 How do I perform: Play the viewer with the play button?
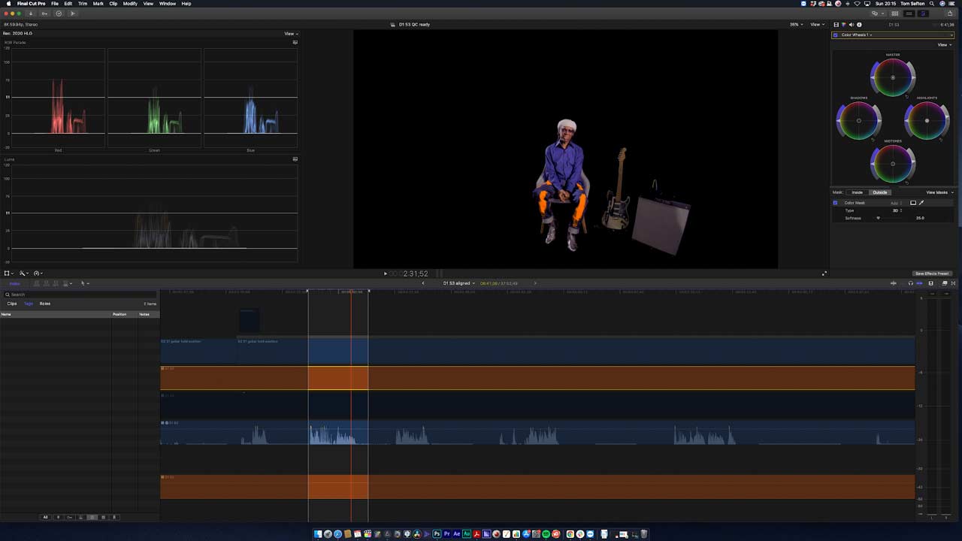coord(386,274)
